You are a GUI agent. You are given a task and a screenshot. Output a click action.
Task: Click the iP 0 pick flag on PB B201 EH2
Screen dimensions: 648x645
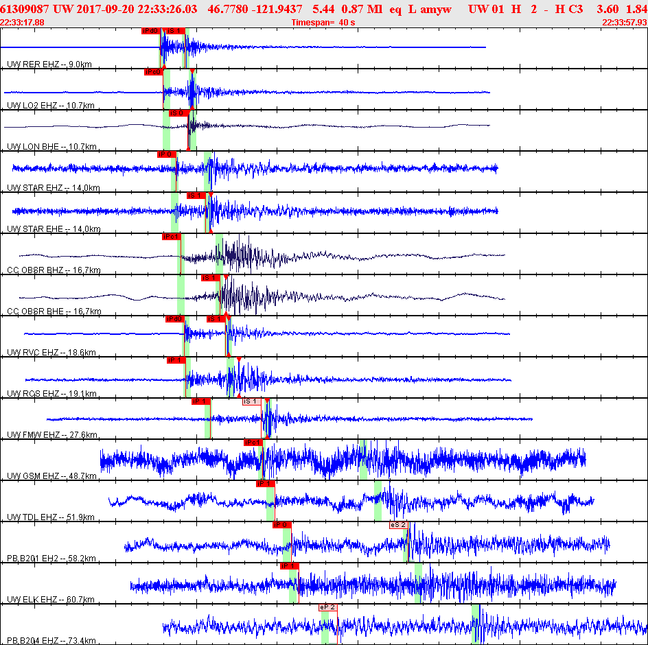(x=282, y=525)
